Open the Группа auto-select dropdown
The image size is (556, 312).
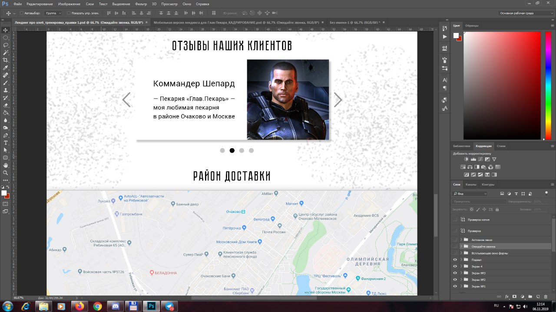coord(53,13)
